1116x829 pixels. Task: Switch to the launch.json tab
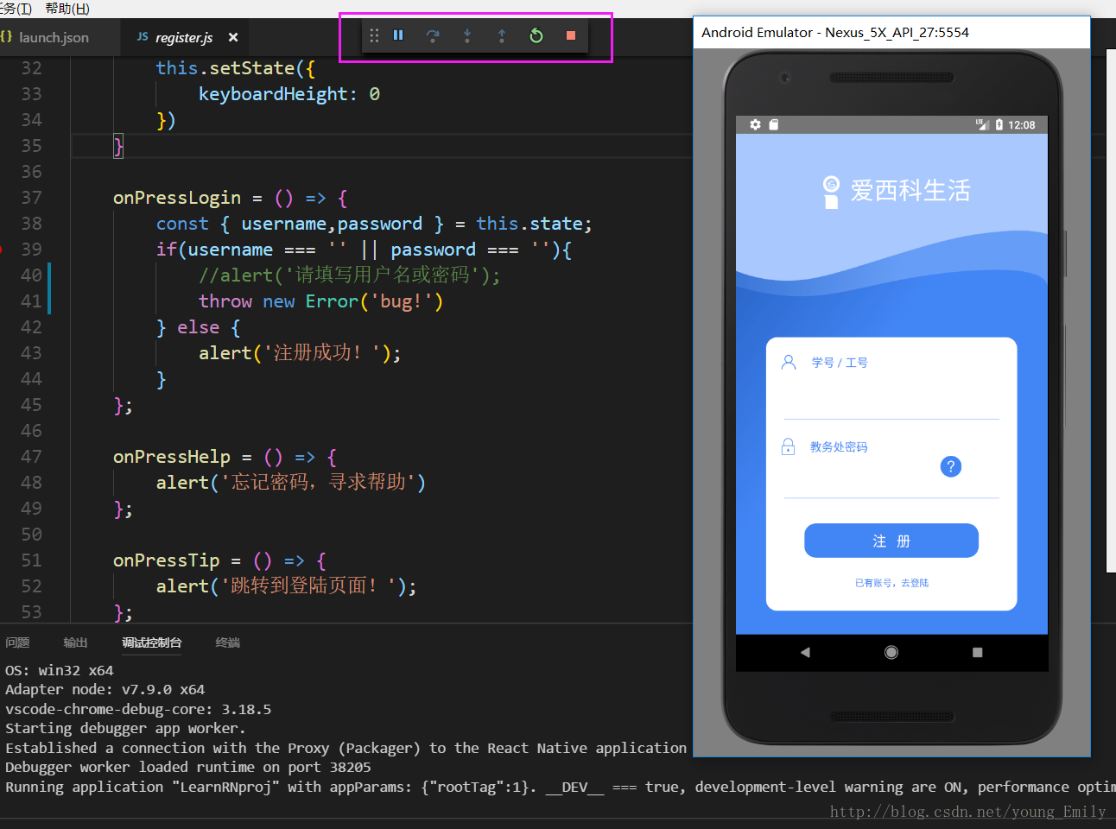point(54,37)
